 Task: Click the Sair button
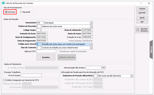click(x=142, y=22)
